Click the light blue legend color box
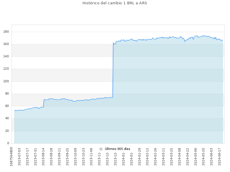230x172 pixels. click(x=101, y=149)
